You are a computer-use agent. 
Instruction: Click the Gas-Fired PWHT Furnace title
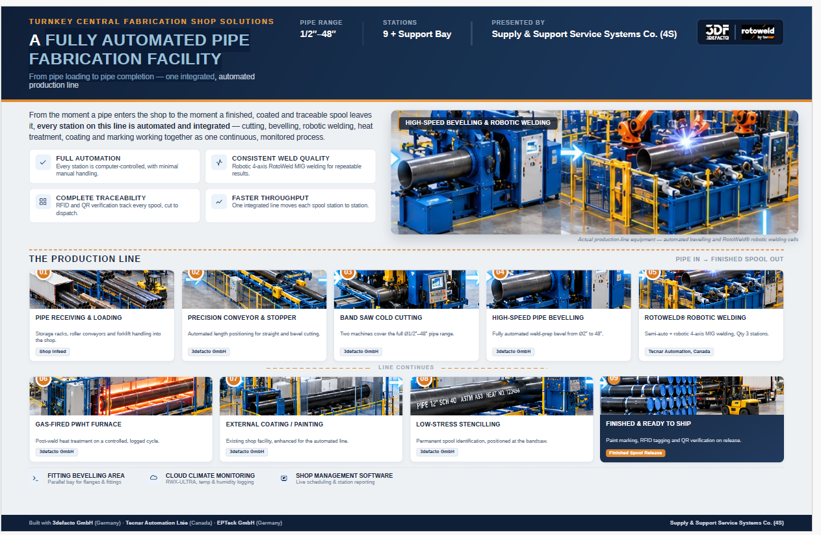click(79, 424)
